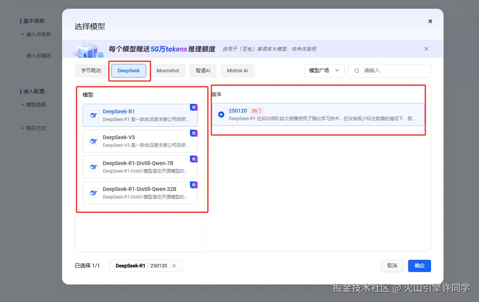
Task: Click the Distill-Qwen-7B description text
Action: coord(146,171)
